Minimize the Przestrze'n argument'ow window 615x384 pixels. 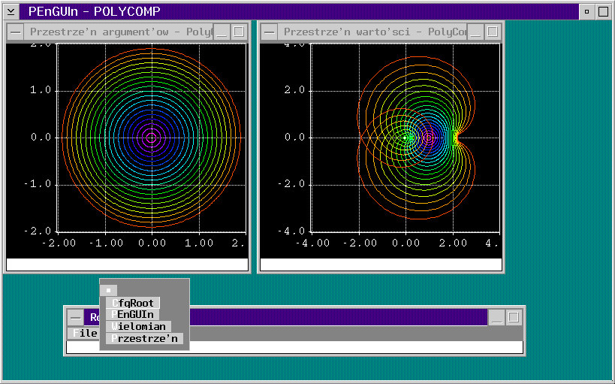(x=222, y=32)
